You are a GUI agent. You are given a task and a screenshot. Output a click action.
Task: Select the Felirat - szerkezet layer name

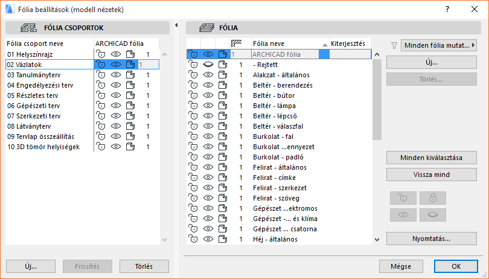(280, 188)
